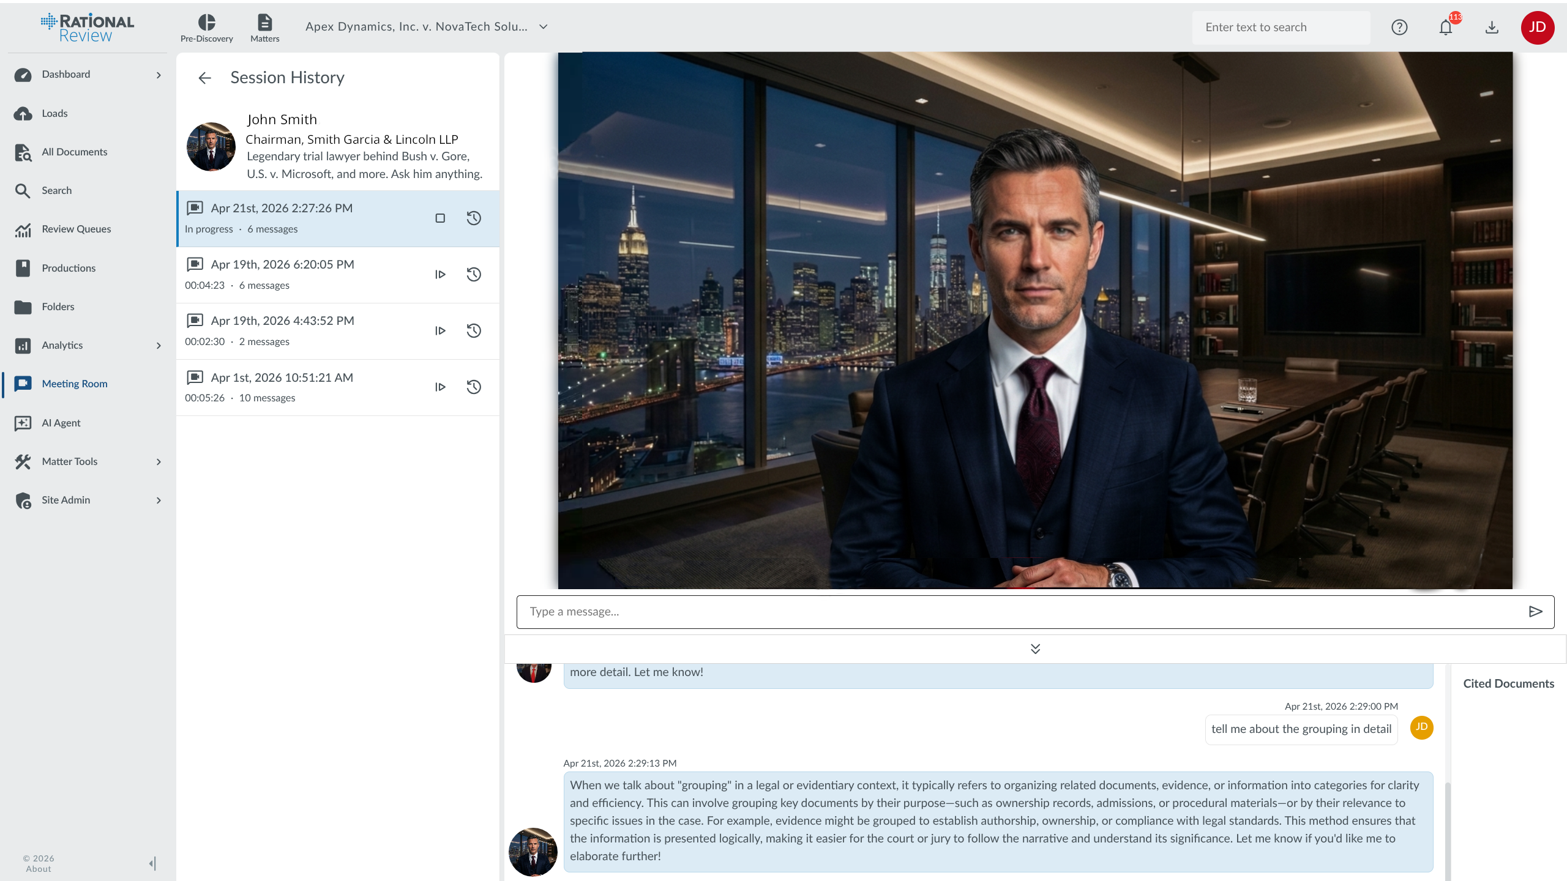Viewport: 1567px width, 881px height.
Task: Open Pre-Discovery from the top toolbar
Action: [206, 28]
